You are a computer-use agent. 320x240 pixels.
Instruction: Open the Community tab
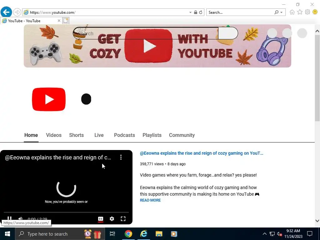(182, 135)
